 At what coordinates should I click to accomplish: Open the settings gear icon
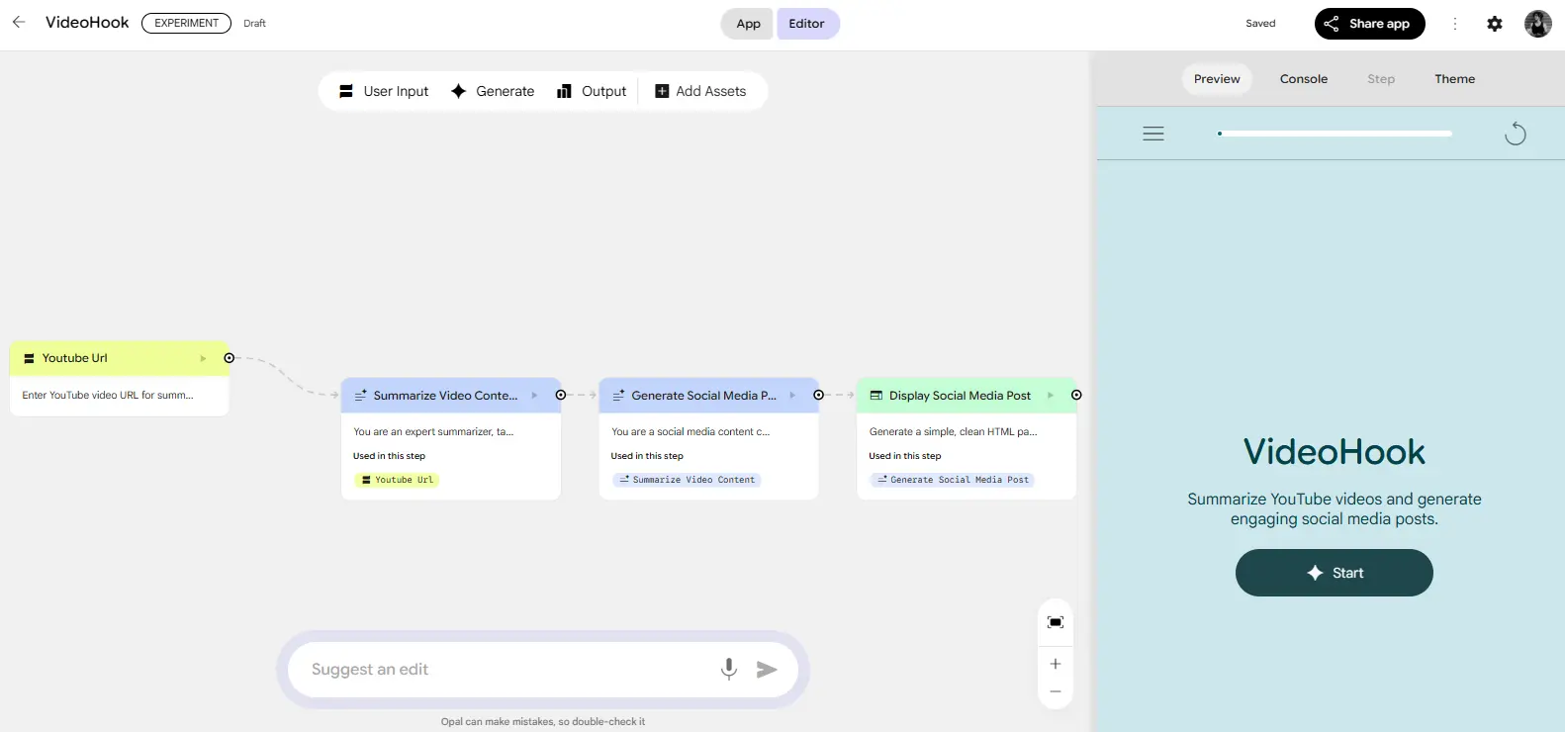point(1494,24)
